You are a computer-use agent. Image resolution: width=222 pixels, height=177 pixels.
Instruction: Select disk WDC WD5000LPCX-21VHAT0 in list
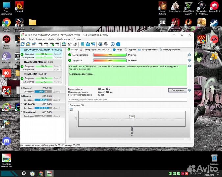click(x=42, y=54)
